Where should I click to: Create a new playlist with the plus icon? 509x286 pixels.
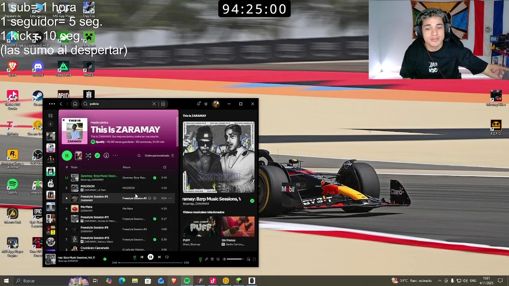click(x=51, y=124)
